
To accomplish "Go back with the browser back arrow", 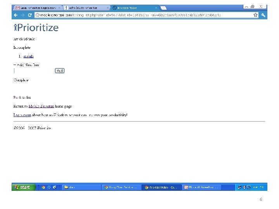I will pos(15,15).
